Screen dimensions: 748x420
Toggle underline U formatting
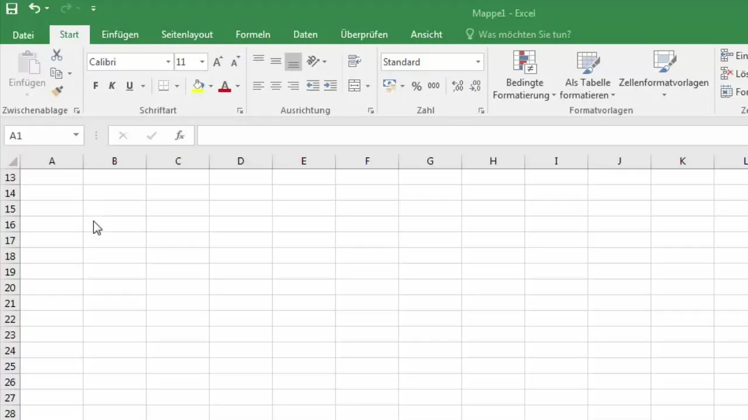[x=129, y=86]
